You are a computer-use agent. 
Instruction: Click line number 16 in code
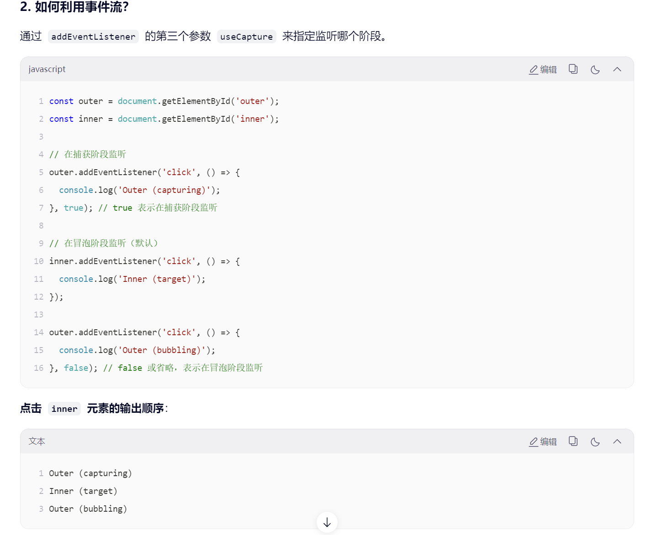[x=39, y=368]
